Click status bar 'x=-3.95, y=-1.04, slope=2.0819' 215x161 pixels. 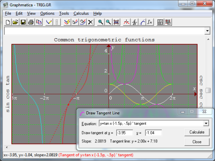(x=30, y=155)
